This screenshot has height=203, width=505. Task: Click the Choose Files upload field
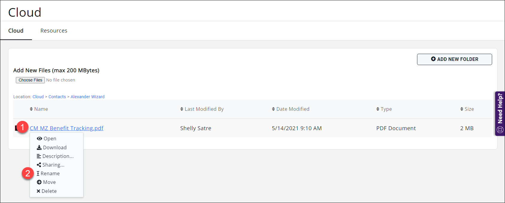[30, 80]
